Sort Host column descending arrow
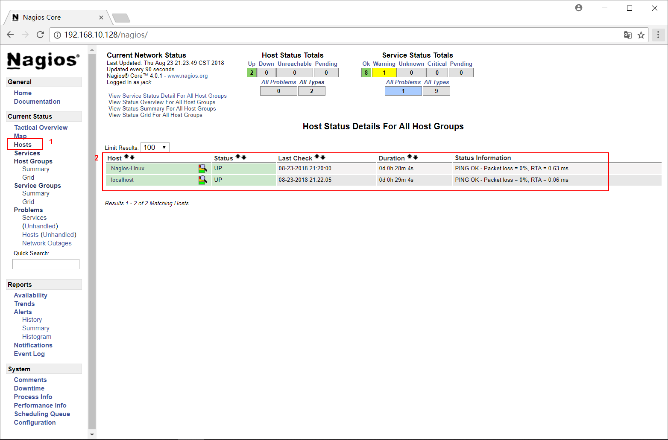Viewport: 668px width, 440px height. point(132,157)
